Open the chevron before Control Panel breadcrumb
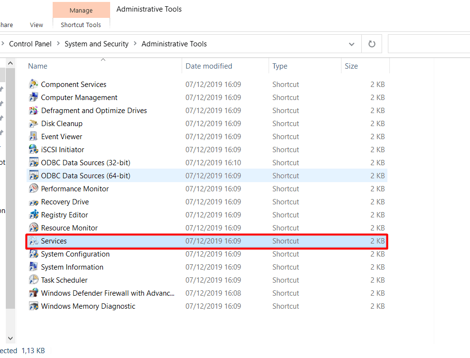This screenshot has height=358, width=470. (3, 43)
